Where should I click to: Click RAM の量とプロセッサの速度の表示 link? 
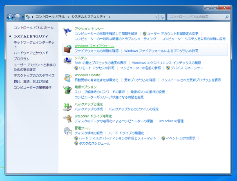point(101,63)
